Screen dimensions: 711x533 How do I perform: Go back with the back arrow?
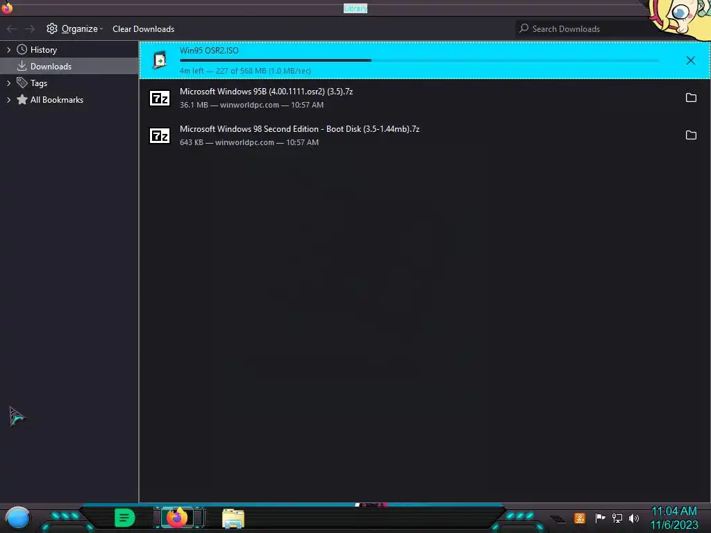click(x=12, y=29)
